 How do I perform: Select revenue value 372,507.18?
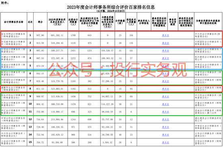coord(57,58)
